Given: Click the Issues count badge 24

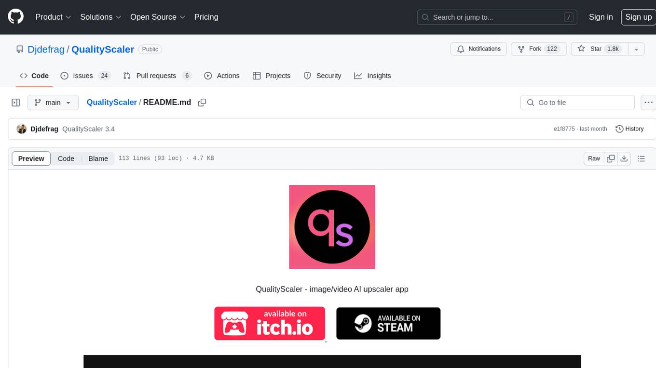Looking at the screenshot, I should tap(104, 76).
